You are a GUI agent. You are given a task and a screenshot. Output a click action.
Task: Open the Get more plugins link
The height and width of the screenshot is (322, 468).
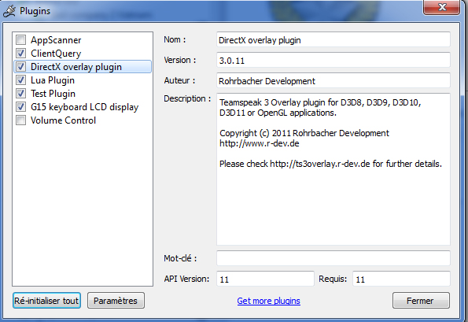(x=269, y=301)
